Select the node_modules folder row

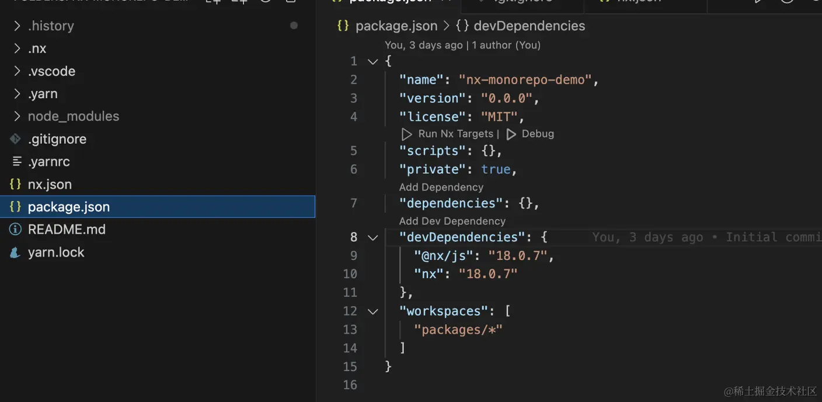158,116
